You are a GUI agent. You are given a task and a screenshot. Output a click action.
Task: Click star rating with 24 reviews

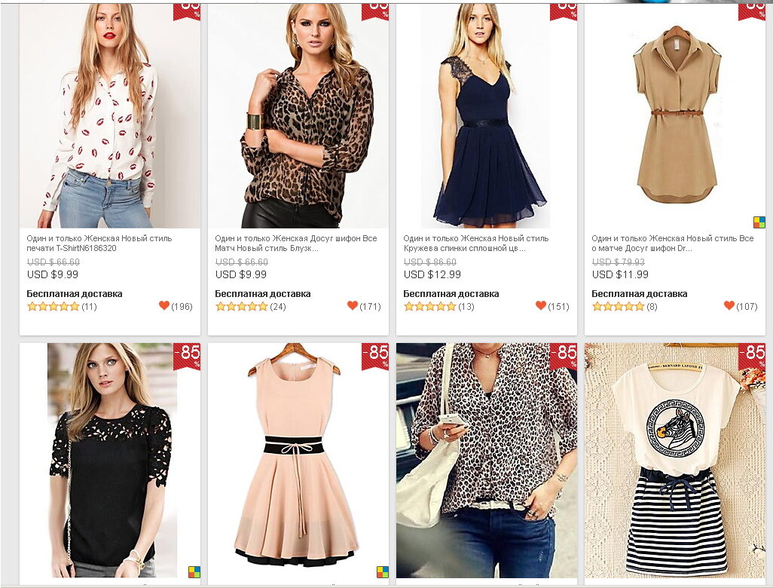coord(241,307)
